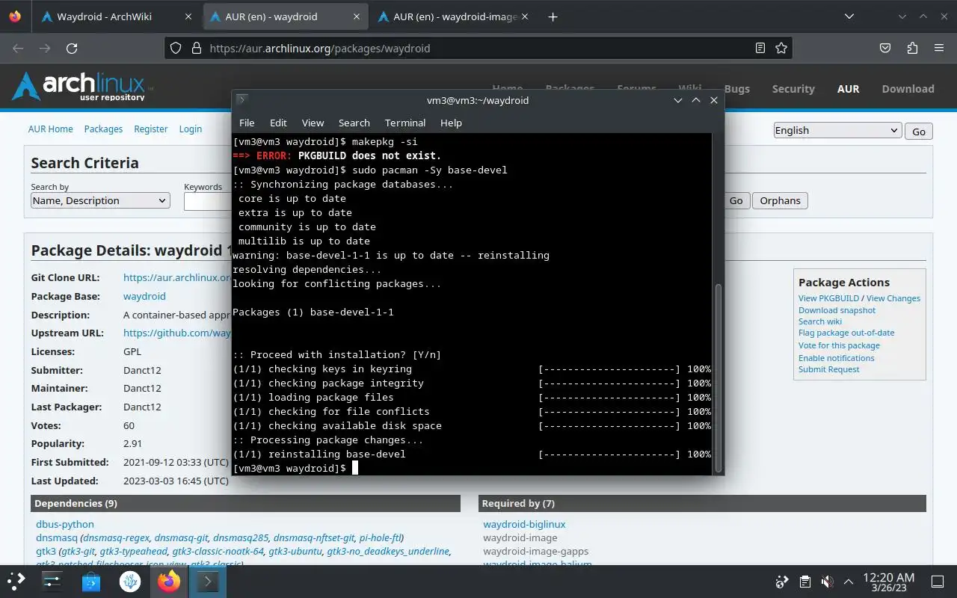This screenshot has height=598, width=957.
Task: Click View Changes link
Action: (893, 298)
